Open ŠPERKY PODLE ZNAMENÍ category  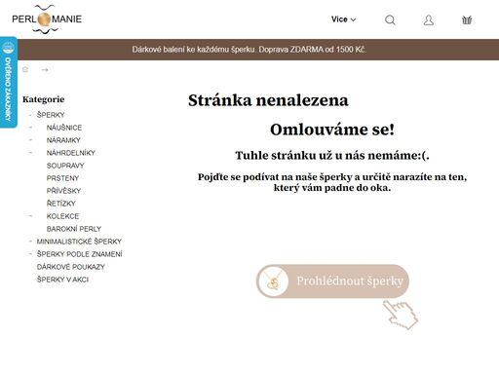[80, 254]
